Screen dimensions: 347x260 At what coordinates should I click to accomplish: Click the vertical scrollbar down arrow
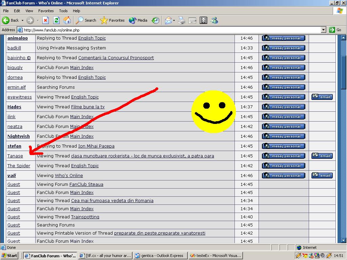pyautogui.click(x=344, y=241)
